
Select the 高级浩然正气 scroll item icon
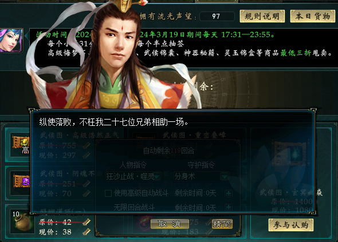[21, 144]
